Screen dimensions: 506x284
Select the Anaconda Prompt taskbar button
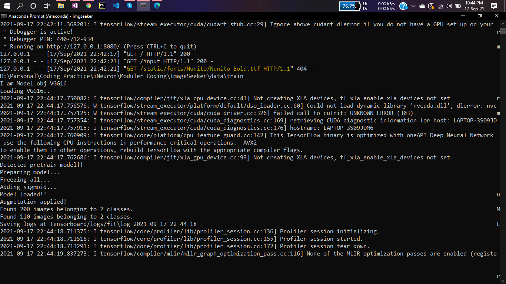pos(143,6)
